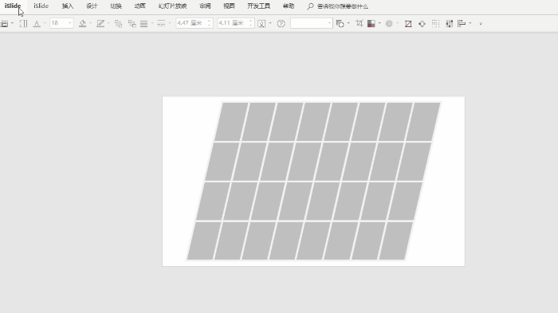558x313 pixels.
Task: Expand the align objects dropdown arrow
Action: point(470,23)
